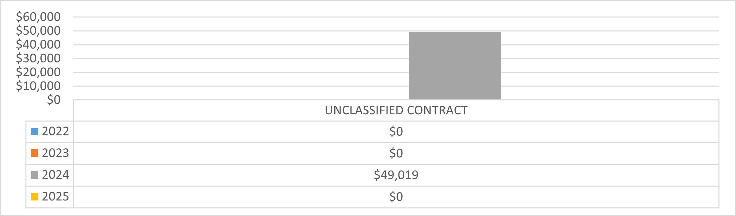Select the 2024 legend label
Screen dimensions: 736x216
[x=55, y=175]
